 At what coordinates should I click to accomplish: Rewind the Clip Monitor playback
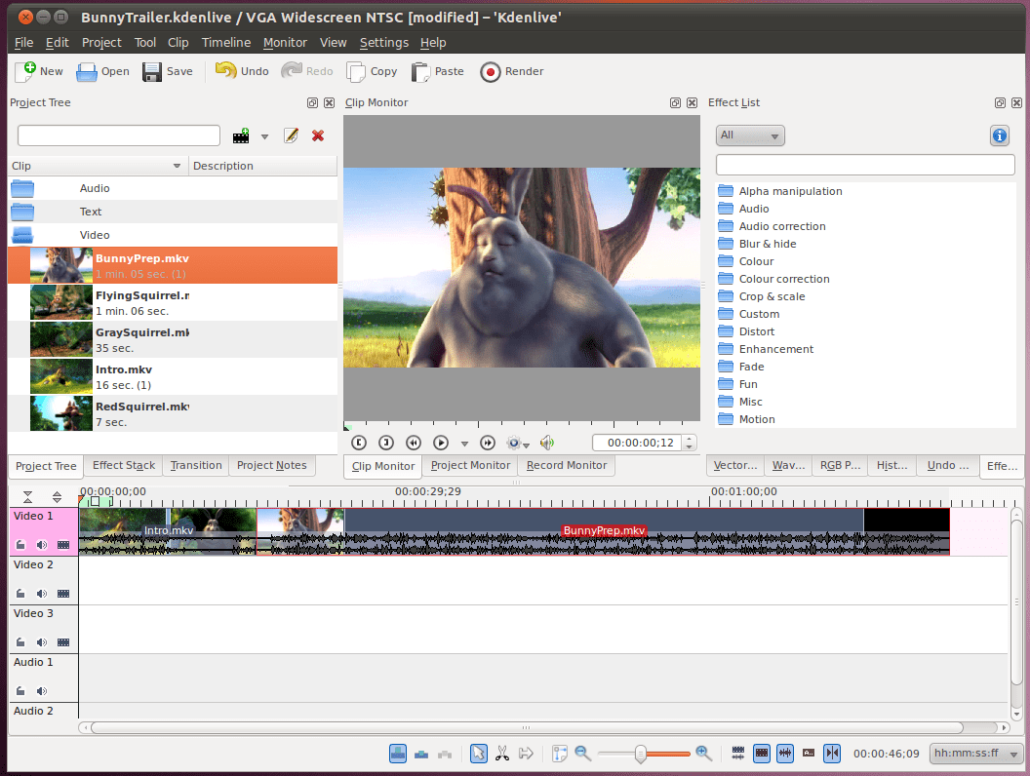click(414, 443)
